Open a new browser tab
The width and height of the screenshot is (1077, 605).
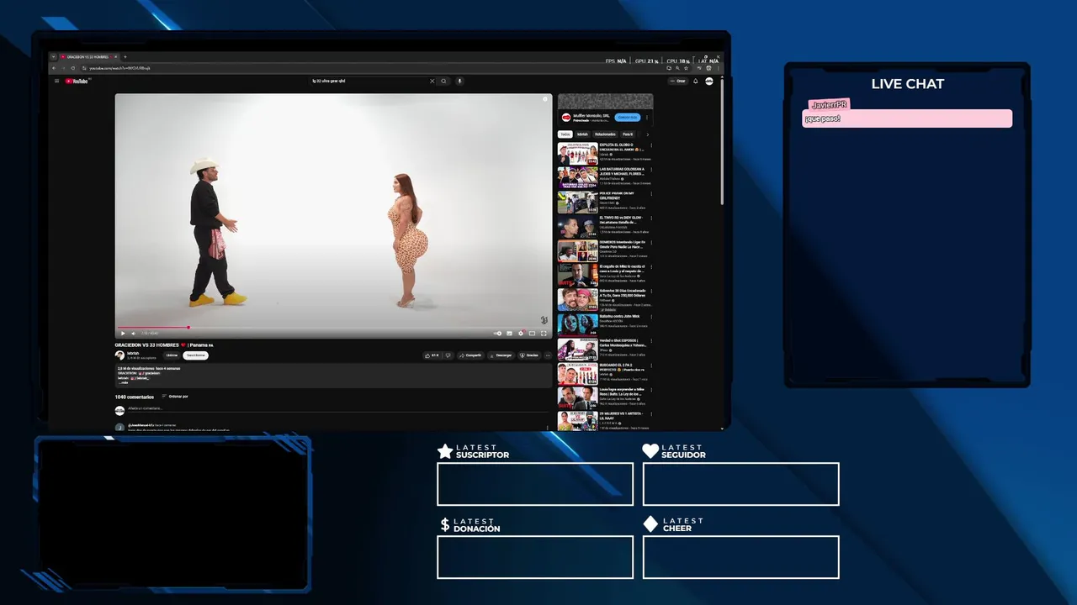(125, 56)
